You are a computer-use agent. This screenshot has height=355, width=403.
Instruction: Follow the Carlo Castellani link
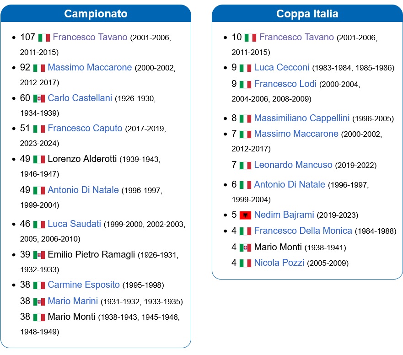80,98
